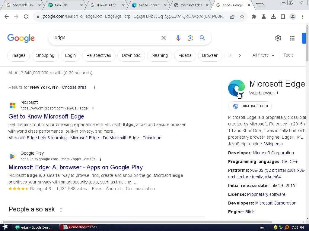Image resolution: width=309 pixels, height=231 pixels.
Task: Select the Browser filter chip
Action: pyautogui.click(x=210, y=56)
